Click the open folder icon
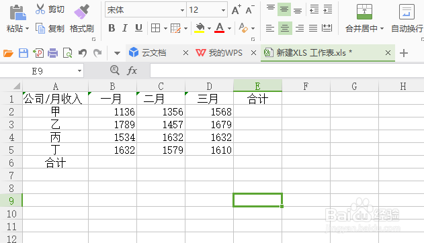Screen dimensions: 424x243 8,53
